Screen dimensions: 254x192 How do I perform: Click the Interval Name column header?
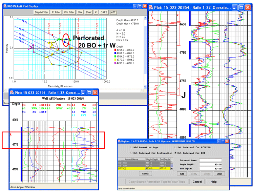[x=131, y=159]
